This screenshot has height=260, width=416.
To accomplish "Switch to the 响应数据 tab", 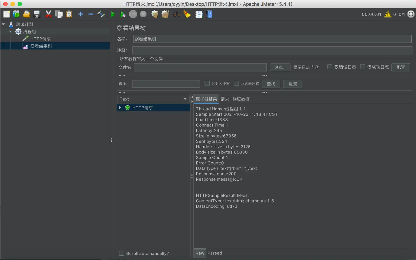I will [241, 99].
